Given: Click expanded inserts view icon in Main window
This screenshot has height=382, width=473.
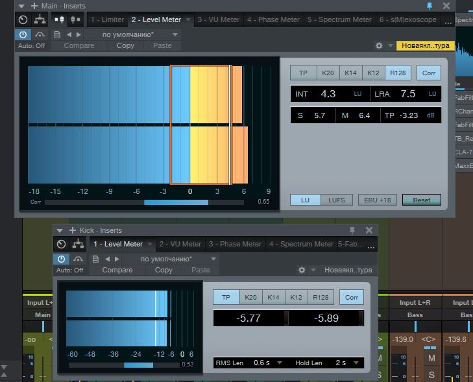Looking at the screenshot, I should coord(59,19).
